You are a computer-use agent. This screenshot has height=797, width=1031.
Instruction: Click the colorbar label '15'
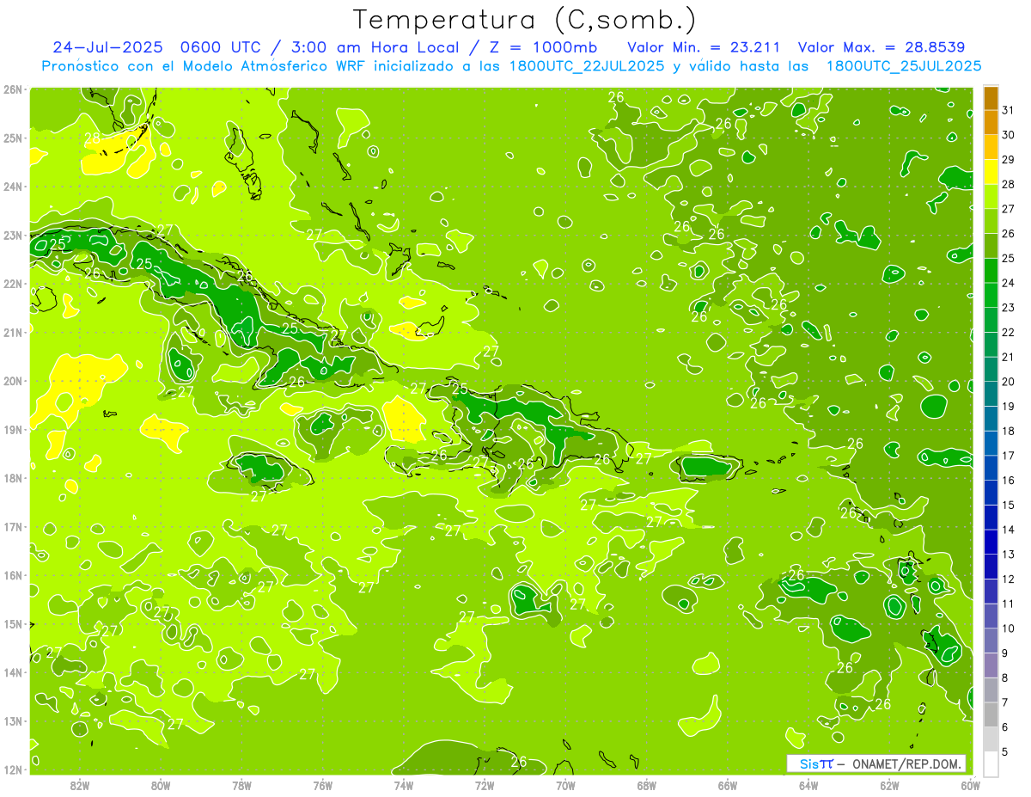pos(1009,505)
